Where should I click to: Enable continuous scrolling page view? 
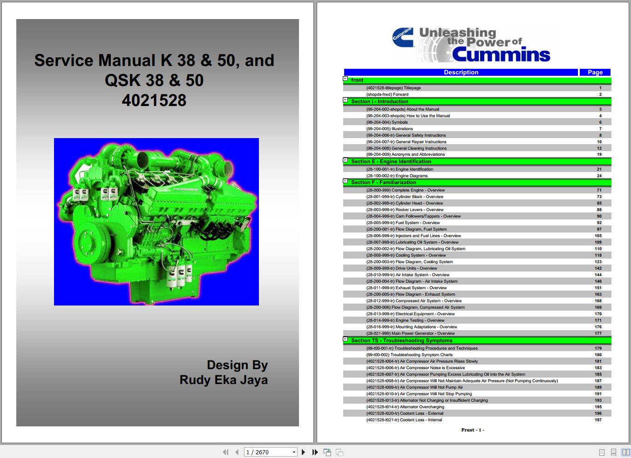point(614,452)
